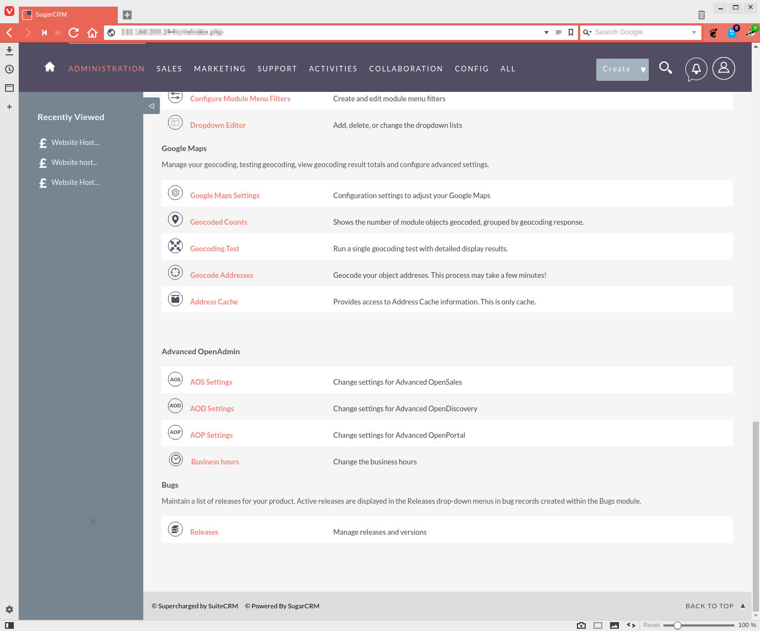Click the Business hours clock icon

point(176,459)
